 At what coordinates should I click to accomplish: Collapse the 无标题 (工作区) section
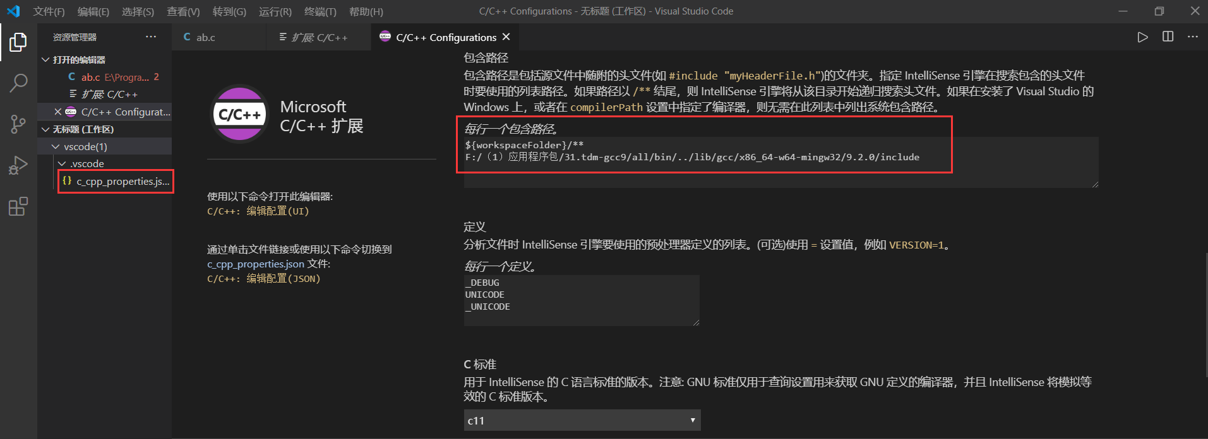pyautogui.click(x=45, y=129)
